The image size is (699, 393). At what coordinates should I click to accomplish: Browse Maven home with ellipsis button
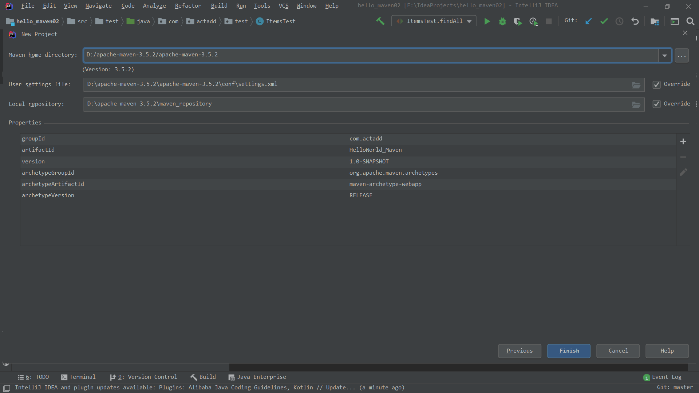tap(682, 56)
